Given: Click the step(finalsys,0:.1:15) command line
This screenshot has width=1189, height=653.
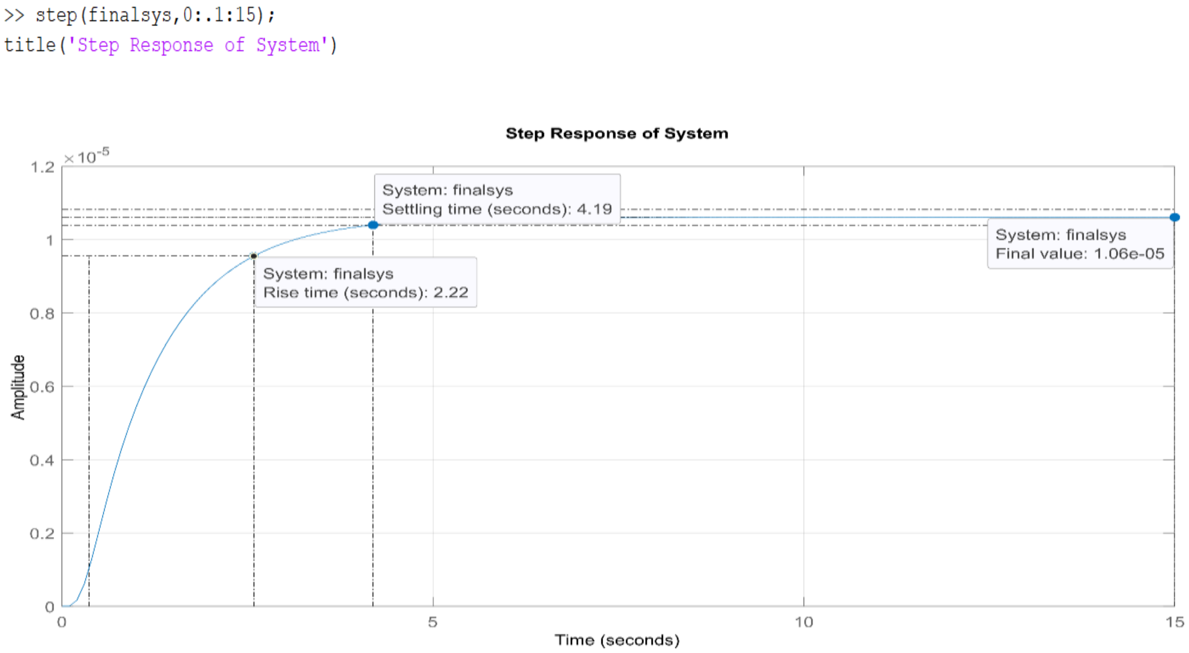Looking at the screenshot, I should point(155,15).
